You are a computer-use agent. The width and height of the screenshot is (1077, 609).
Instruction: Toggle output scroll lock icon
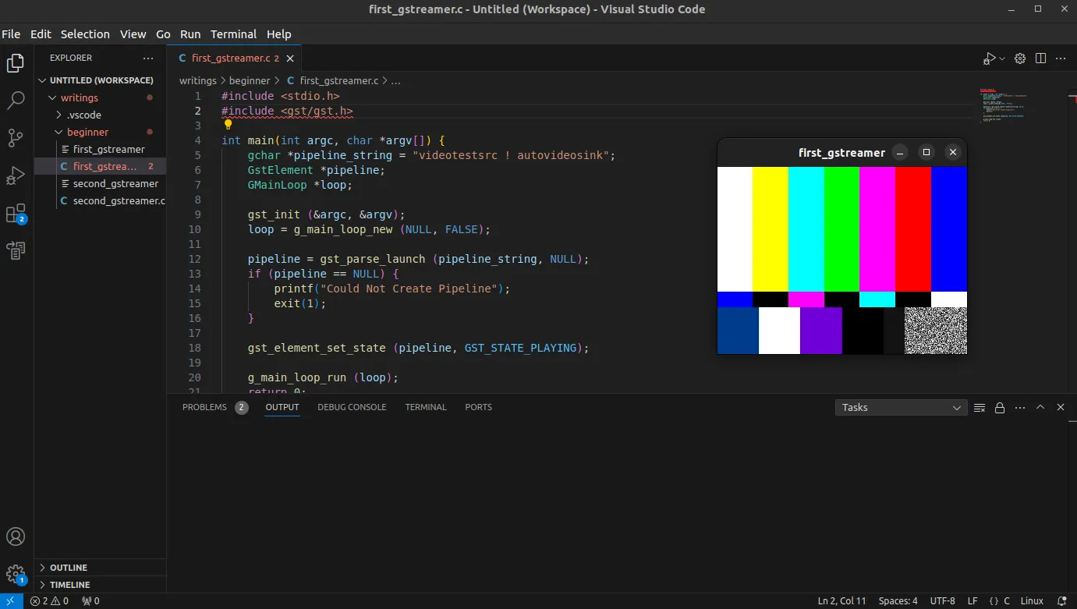click(1000, 407)
